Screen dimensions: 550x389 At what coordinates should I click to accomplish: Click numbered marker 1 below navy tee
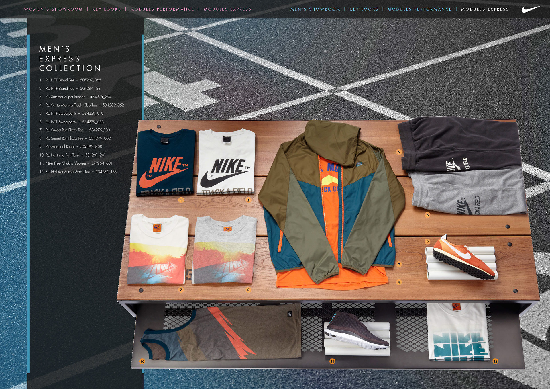point(181,200)
